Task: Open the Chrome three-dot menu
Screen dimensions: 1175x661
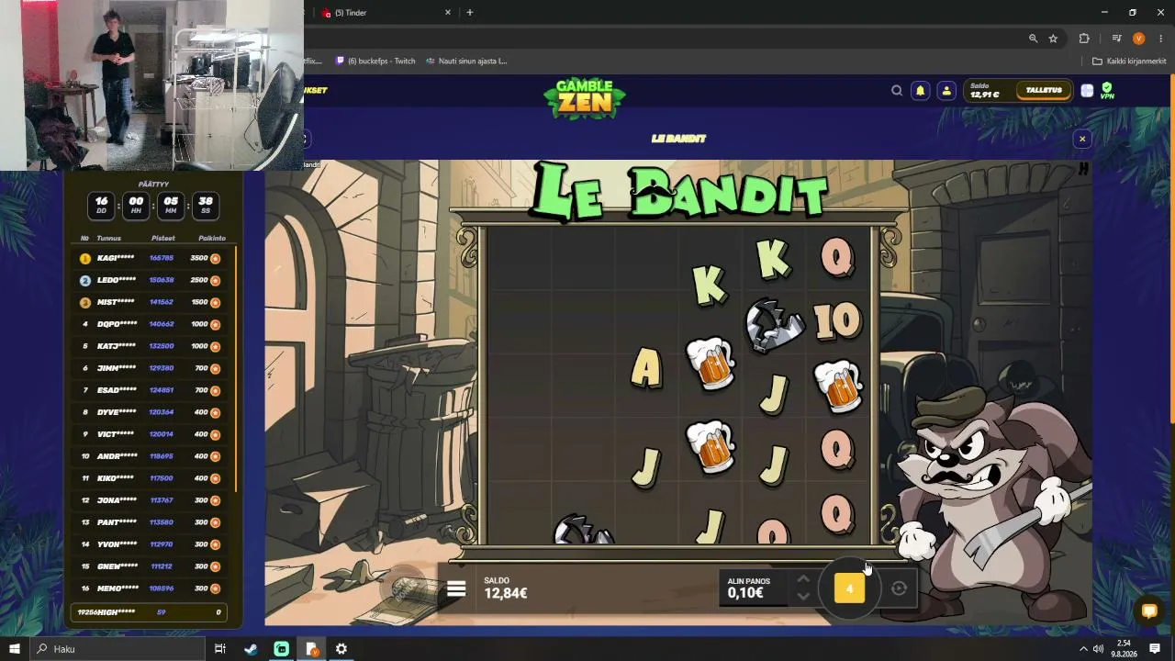Action: pyautogui.click(x=1161, y=39)
